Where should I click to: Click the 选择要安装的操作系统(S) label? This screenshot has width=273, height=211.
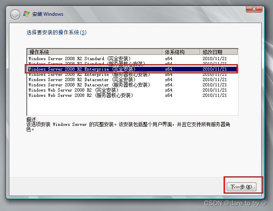pyautogui.click(x=56, y=32)
